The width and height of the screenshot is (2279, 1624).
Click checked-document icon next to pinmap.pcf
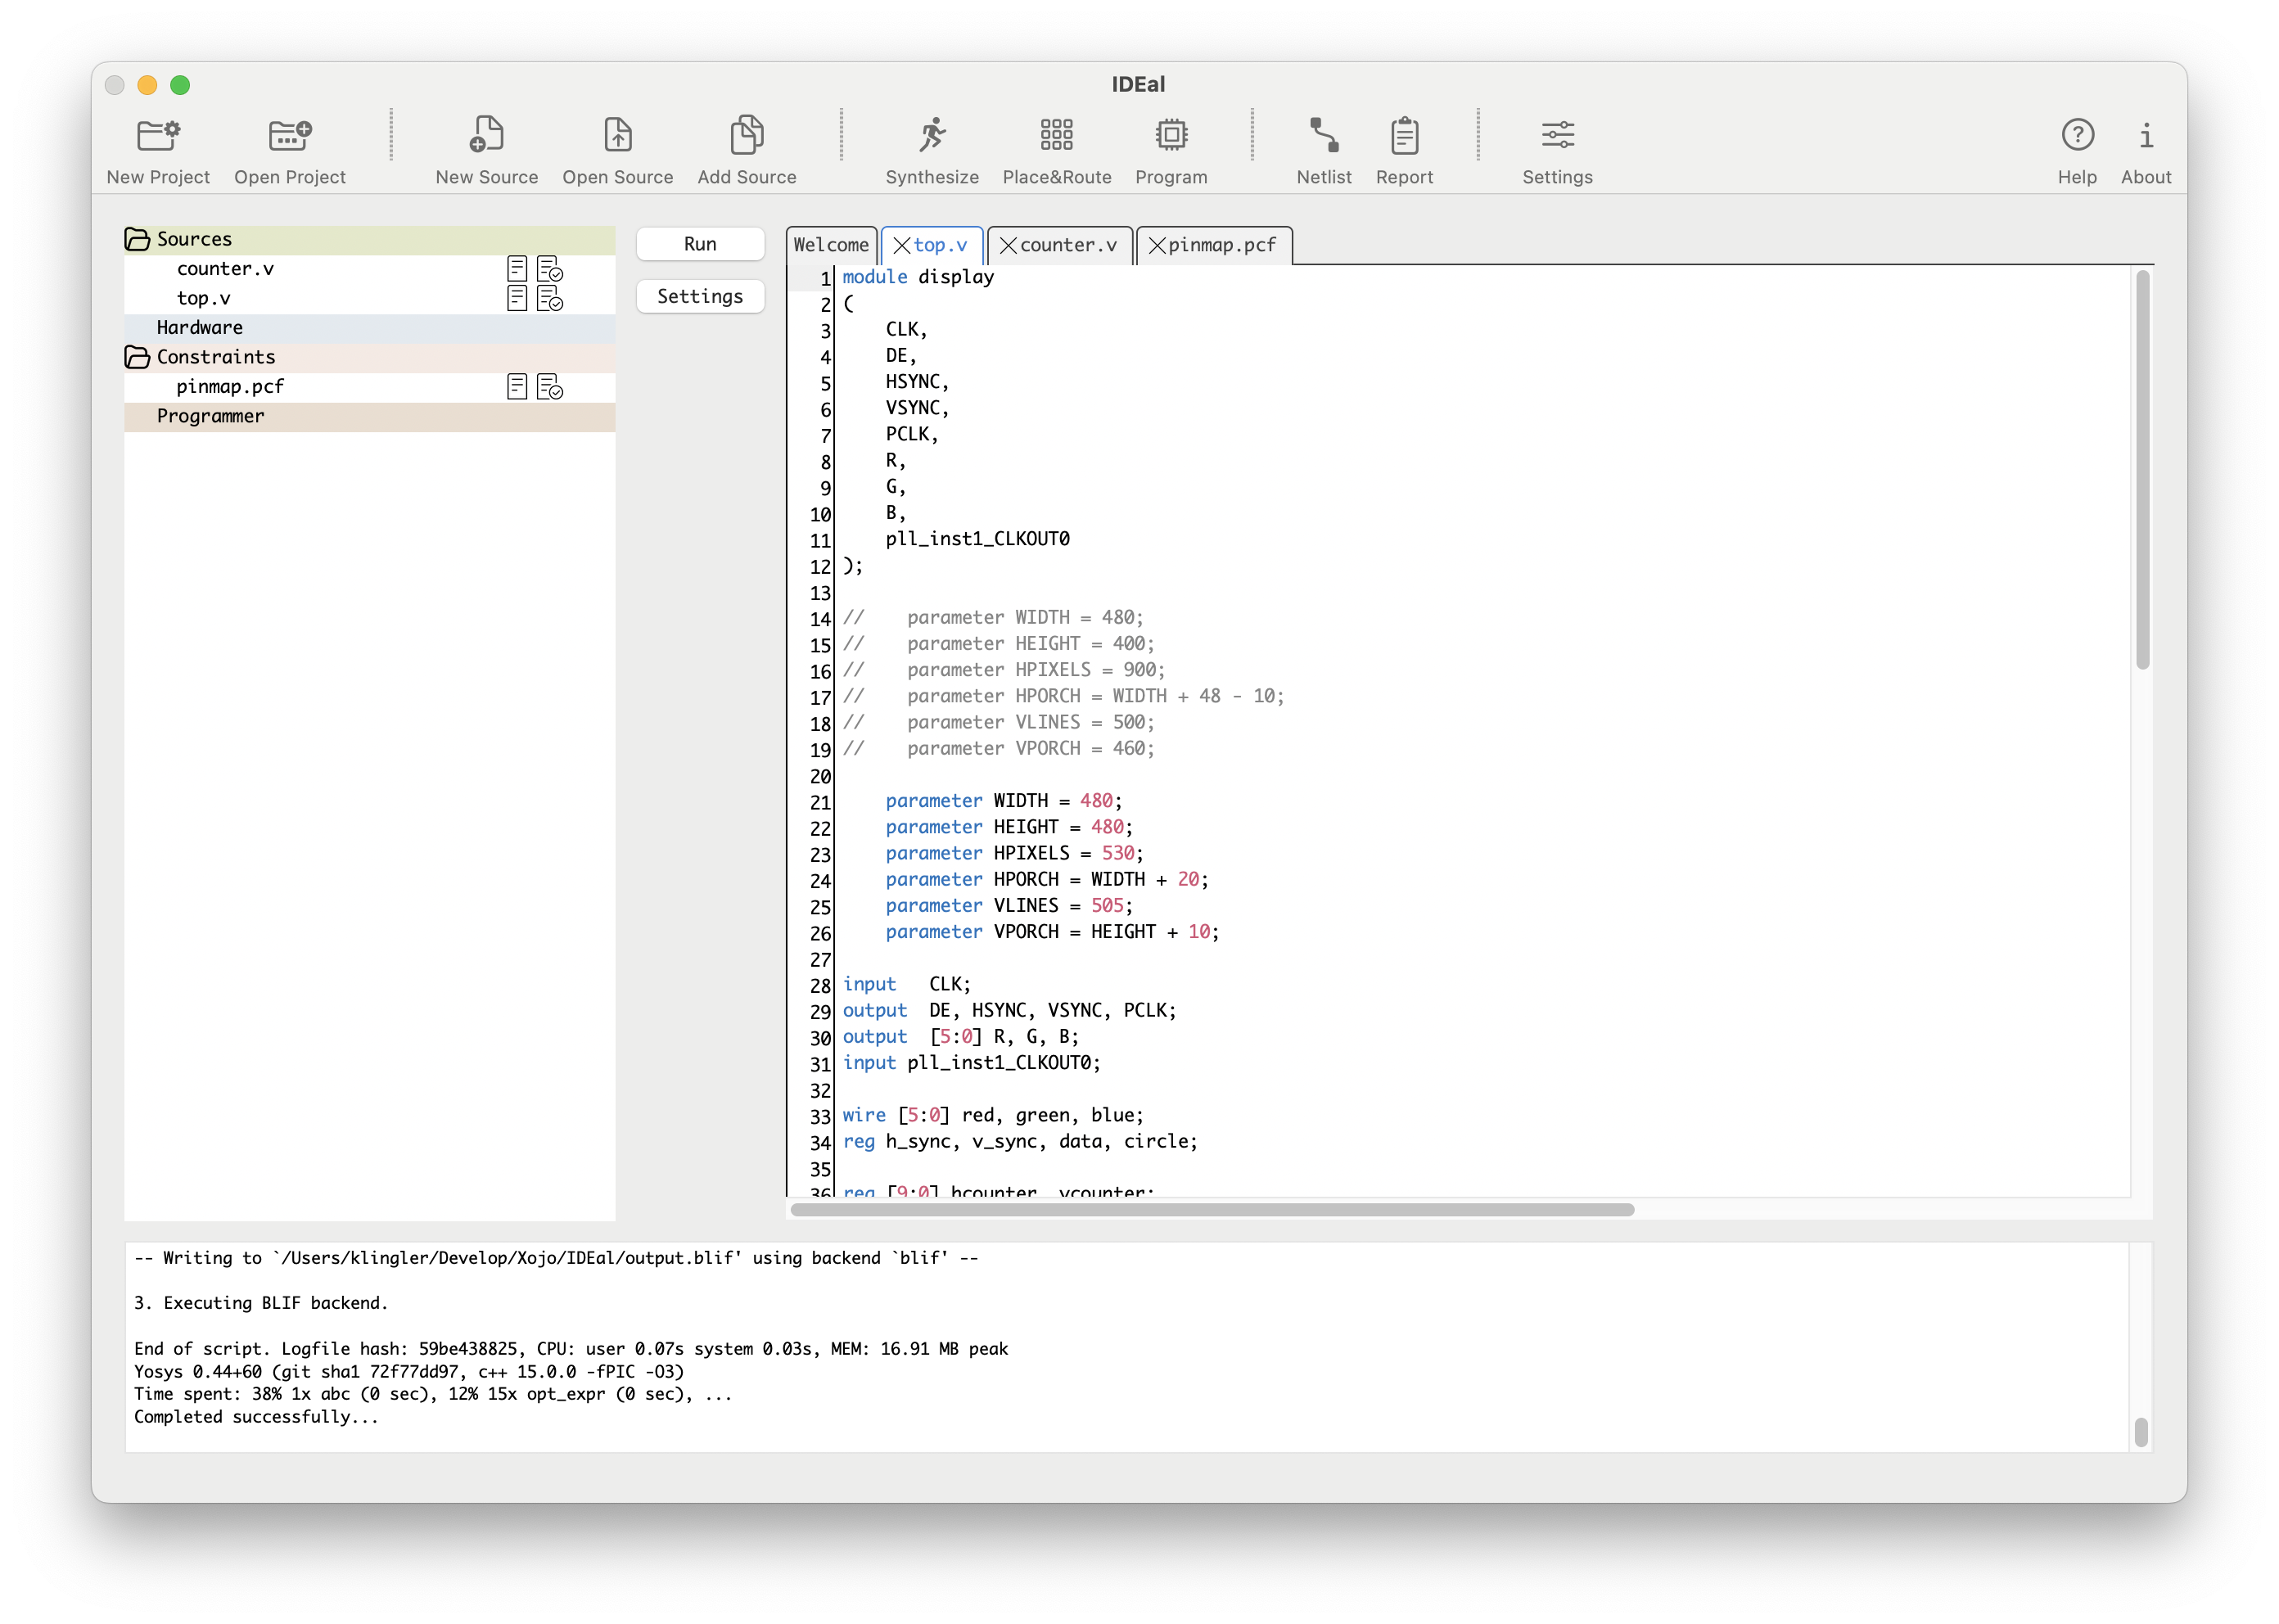pyautogui.click(x=550, y=387)
